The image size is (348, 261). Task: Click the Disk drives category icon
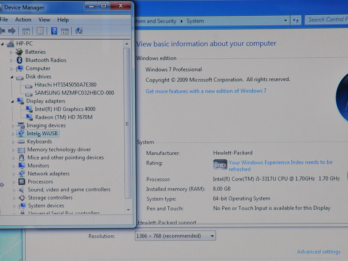[20, 77]
